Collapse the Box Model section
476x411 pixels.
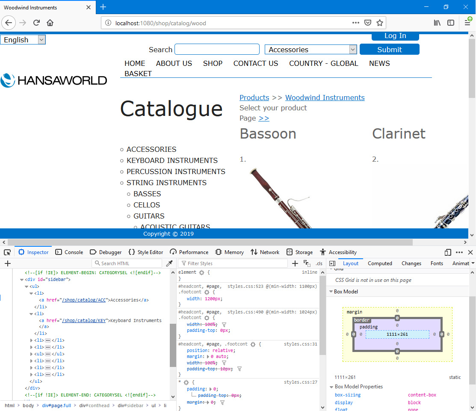click(331, 292)
